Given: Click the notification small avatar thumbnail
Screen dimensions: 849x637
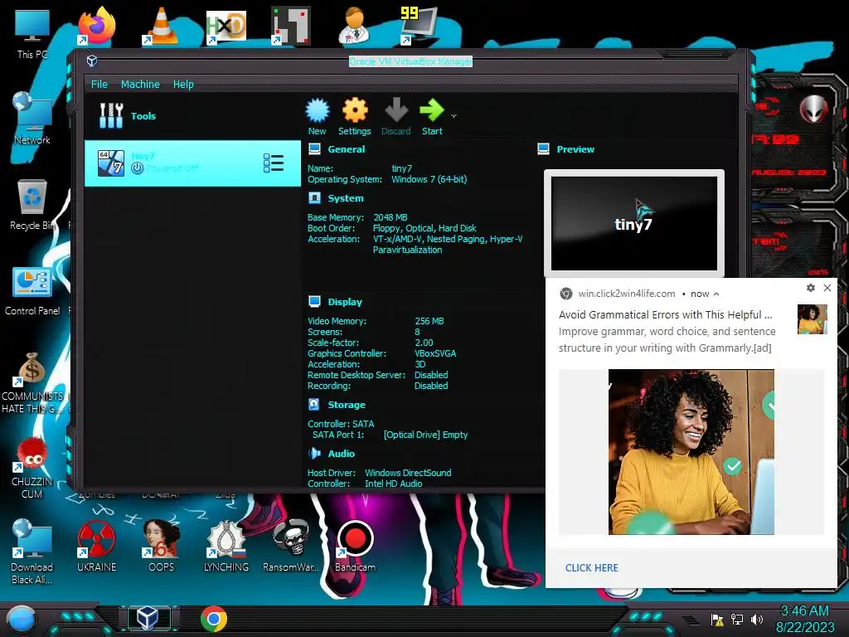Looking at the screenshot, I should click(813, 319).
